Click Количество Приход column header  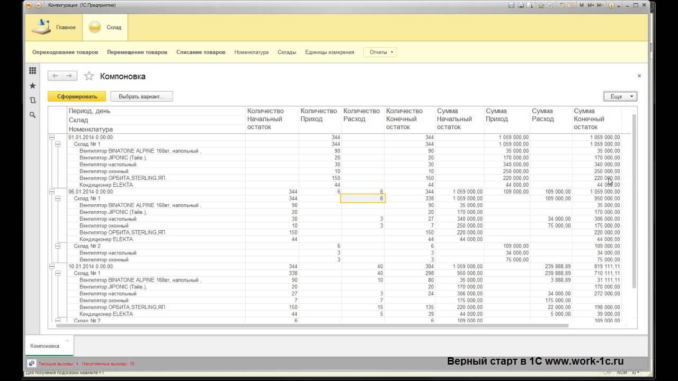pos(320,120)
